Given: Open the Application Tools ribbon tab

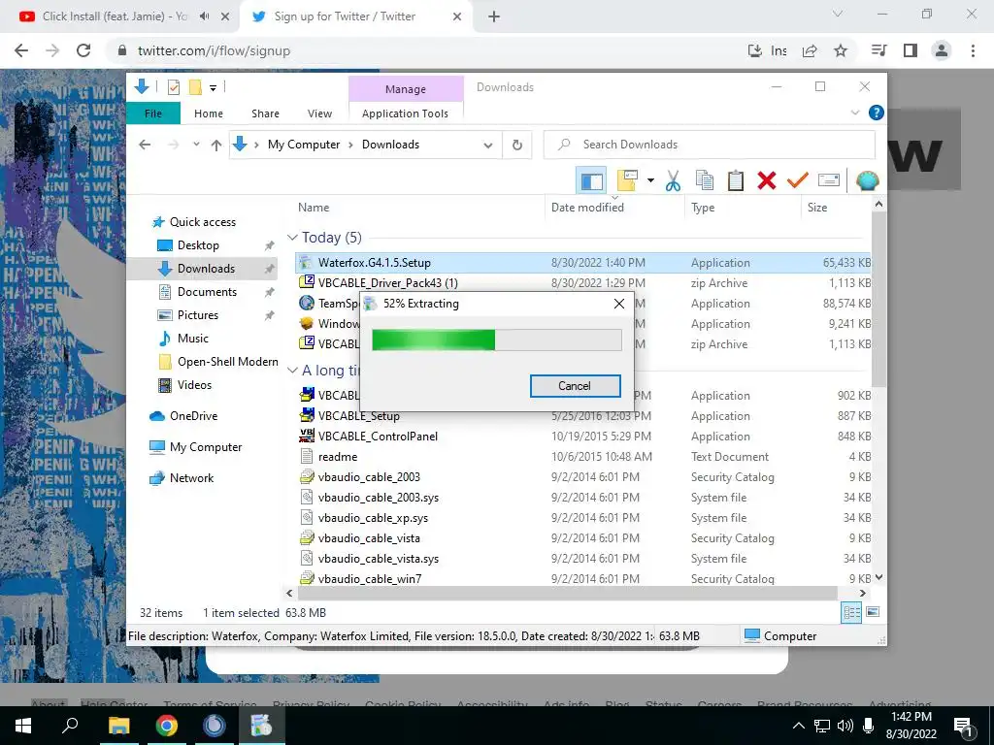Looking at the screenshot, I should click(405, 113).
